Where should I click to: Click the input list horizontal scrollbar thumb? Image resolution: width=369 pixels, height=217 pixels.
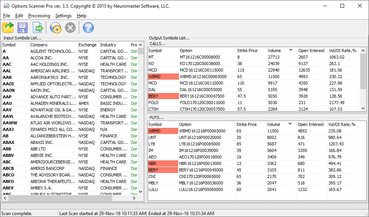tap(60, 198)
